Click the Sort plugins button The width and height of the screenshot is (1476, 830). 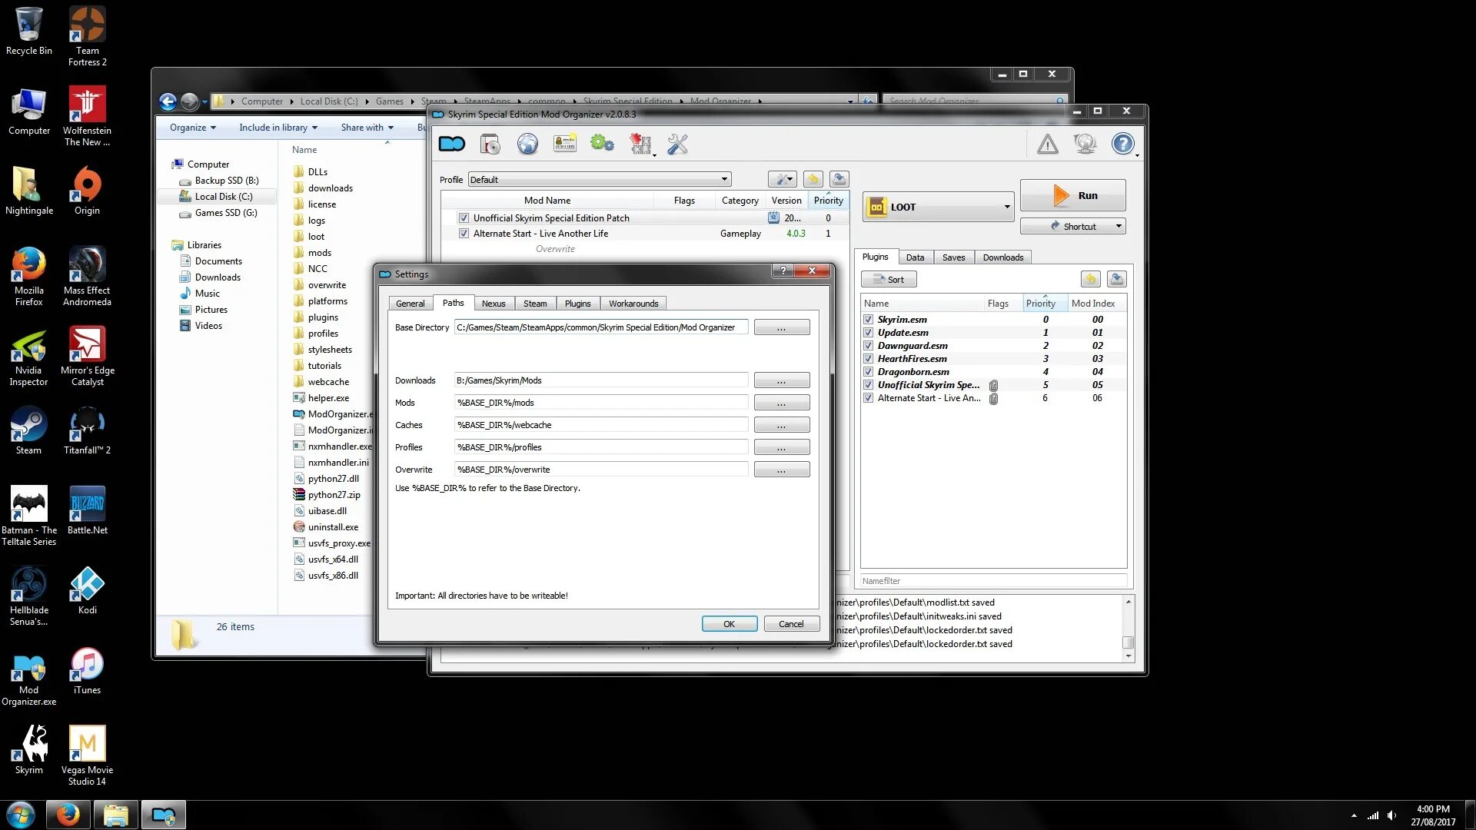[x=889, y=279]
